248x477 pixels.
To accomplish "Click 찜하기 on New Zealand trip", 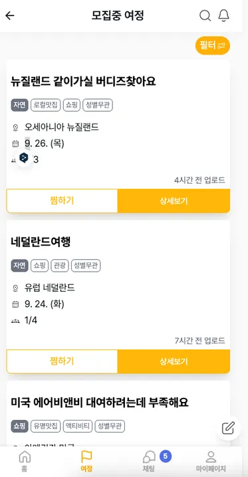I will pos(62,201).
